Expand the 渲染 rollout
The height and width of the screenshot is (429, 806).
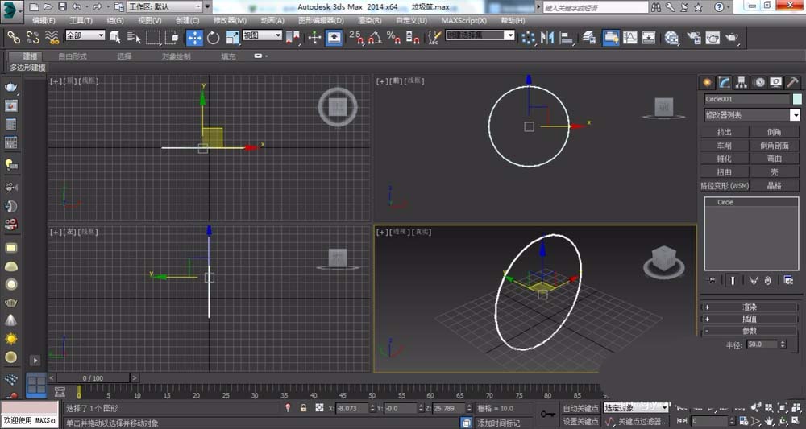pyautogui.click(x=750, y=307)
